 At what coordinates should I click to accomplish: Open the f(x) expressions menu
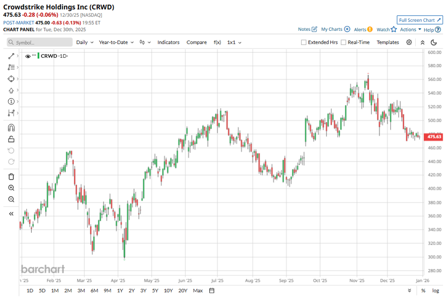tap(217, 42)
